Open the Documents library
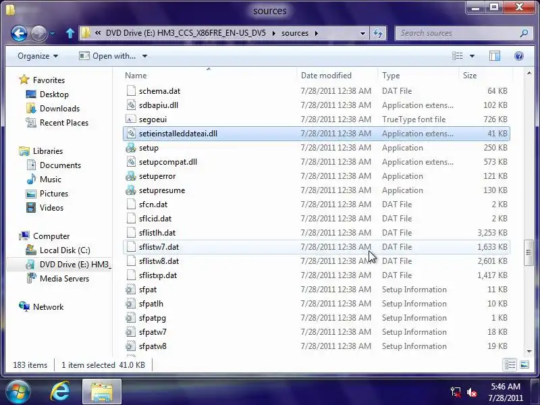Screen dimensions: 540x405 pos(60,165)
